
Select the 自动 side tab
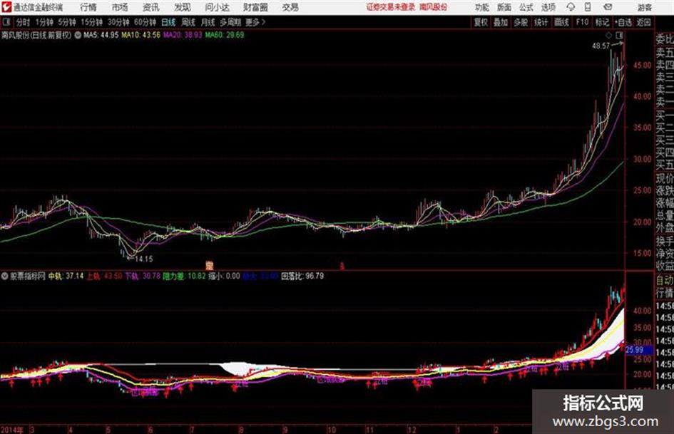click(665, 281)
